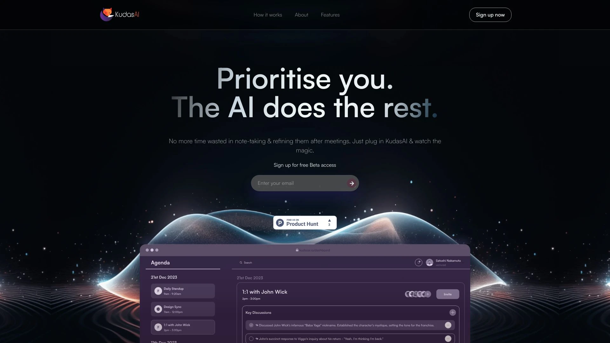610x343 pixels.
Task: Click the Invite button in 1:1 meeting
Action: (x=447, y=294)
